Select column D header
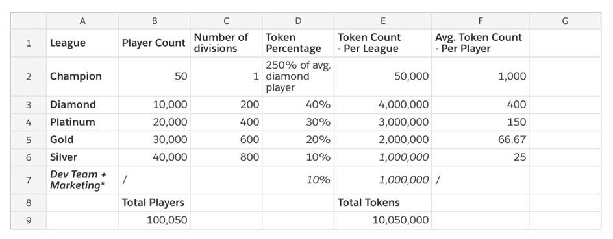Image resolution: width=613 pixels, height=239 pixels. tap(298, 21)
